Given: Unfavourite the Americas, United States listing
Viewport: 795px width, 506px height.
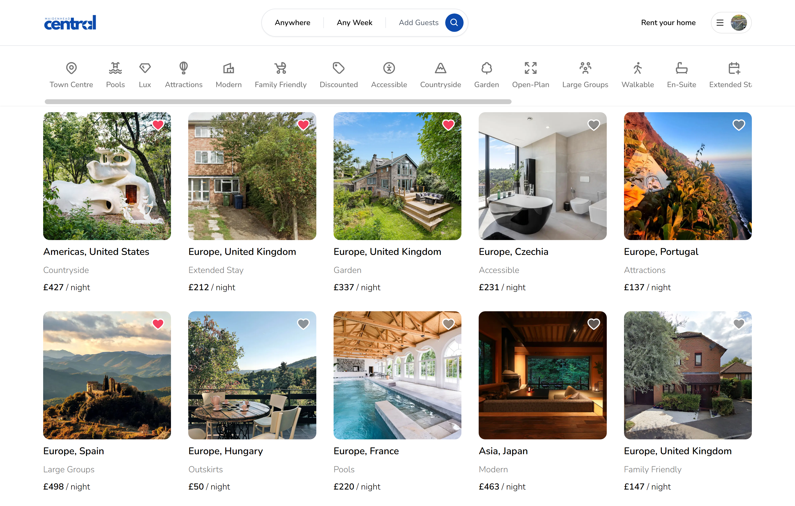Looking at the screenshot, I should coord(158,125).
